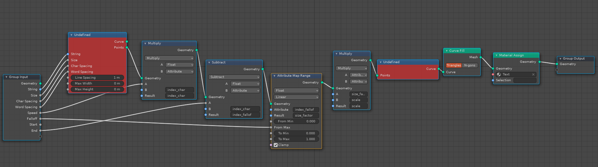This screenshot has width=598, height=167.
Task: Open the operation dropdown on the index_char Multiply node
Action: click(x=169, y=58)
